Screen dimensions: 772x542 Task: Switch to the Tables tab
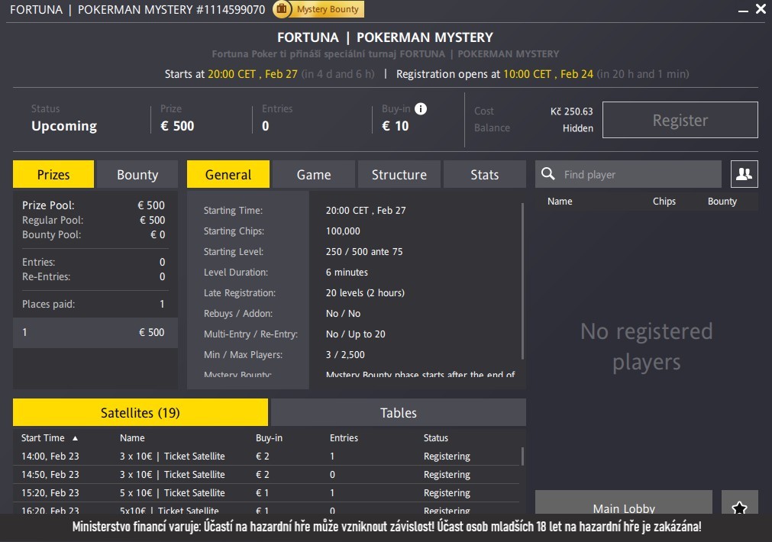399,412
